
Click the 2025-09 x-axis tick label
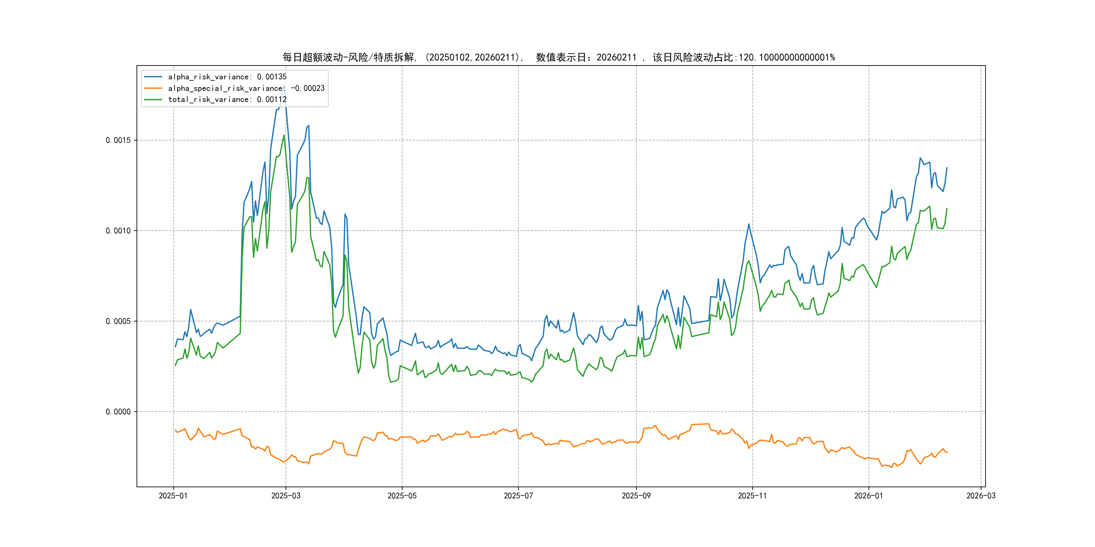(x=636, y=496)
